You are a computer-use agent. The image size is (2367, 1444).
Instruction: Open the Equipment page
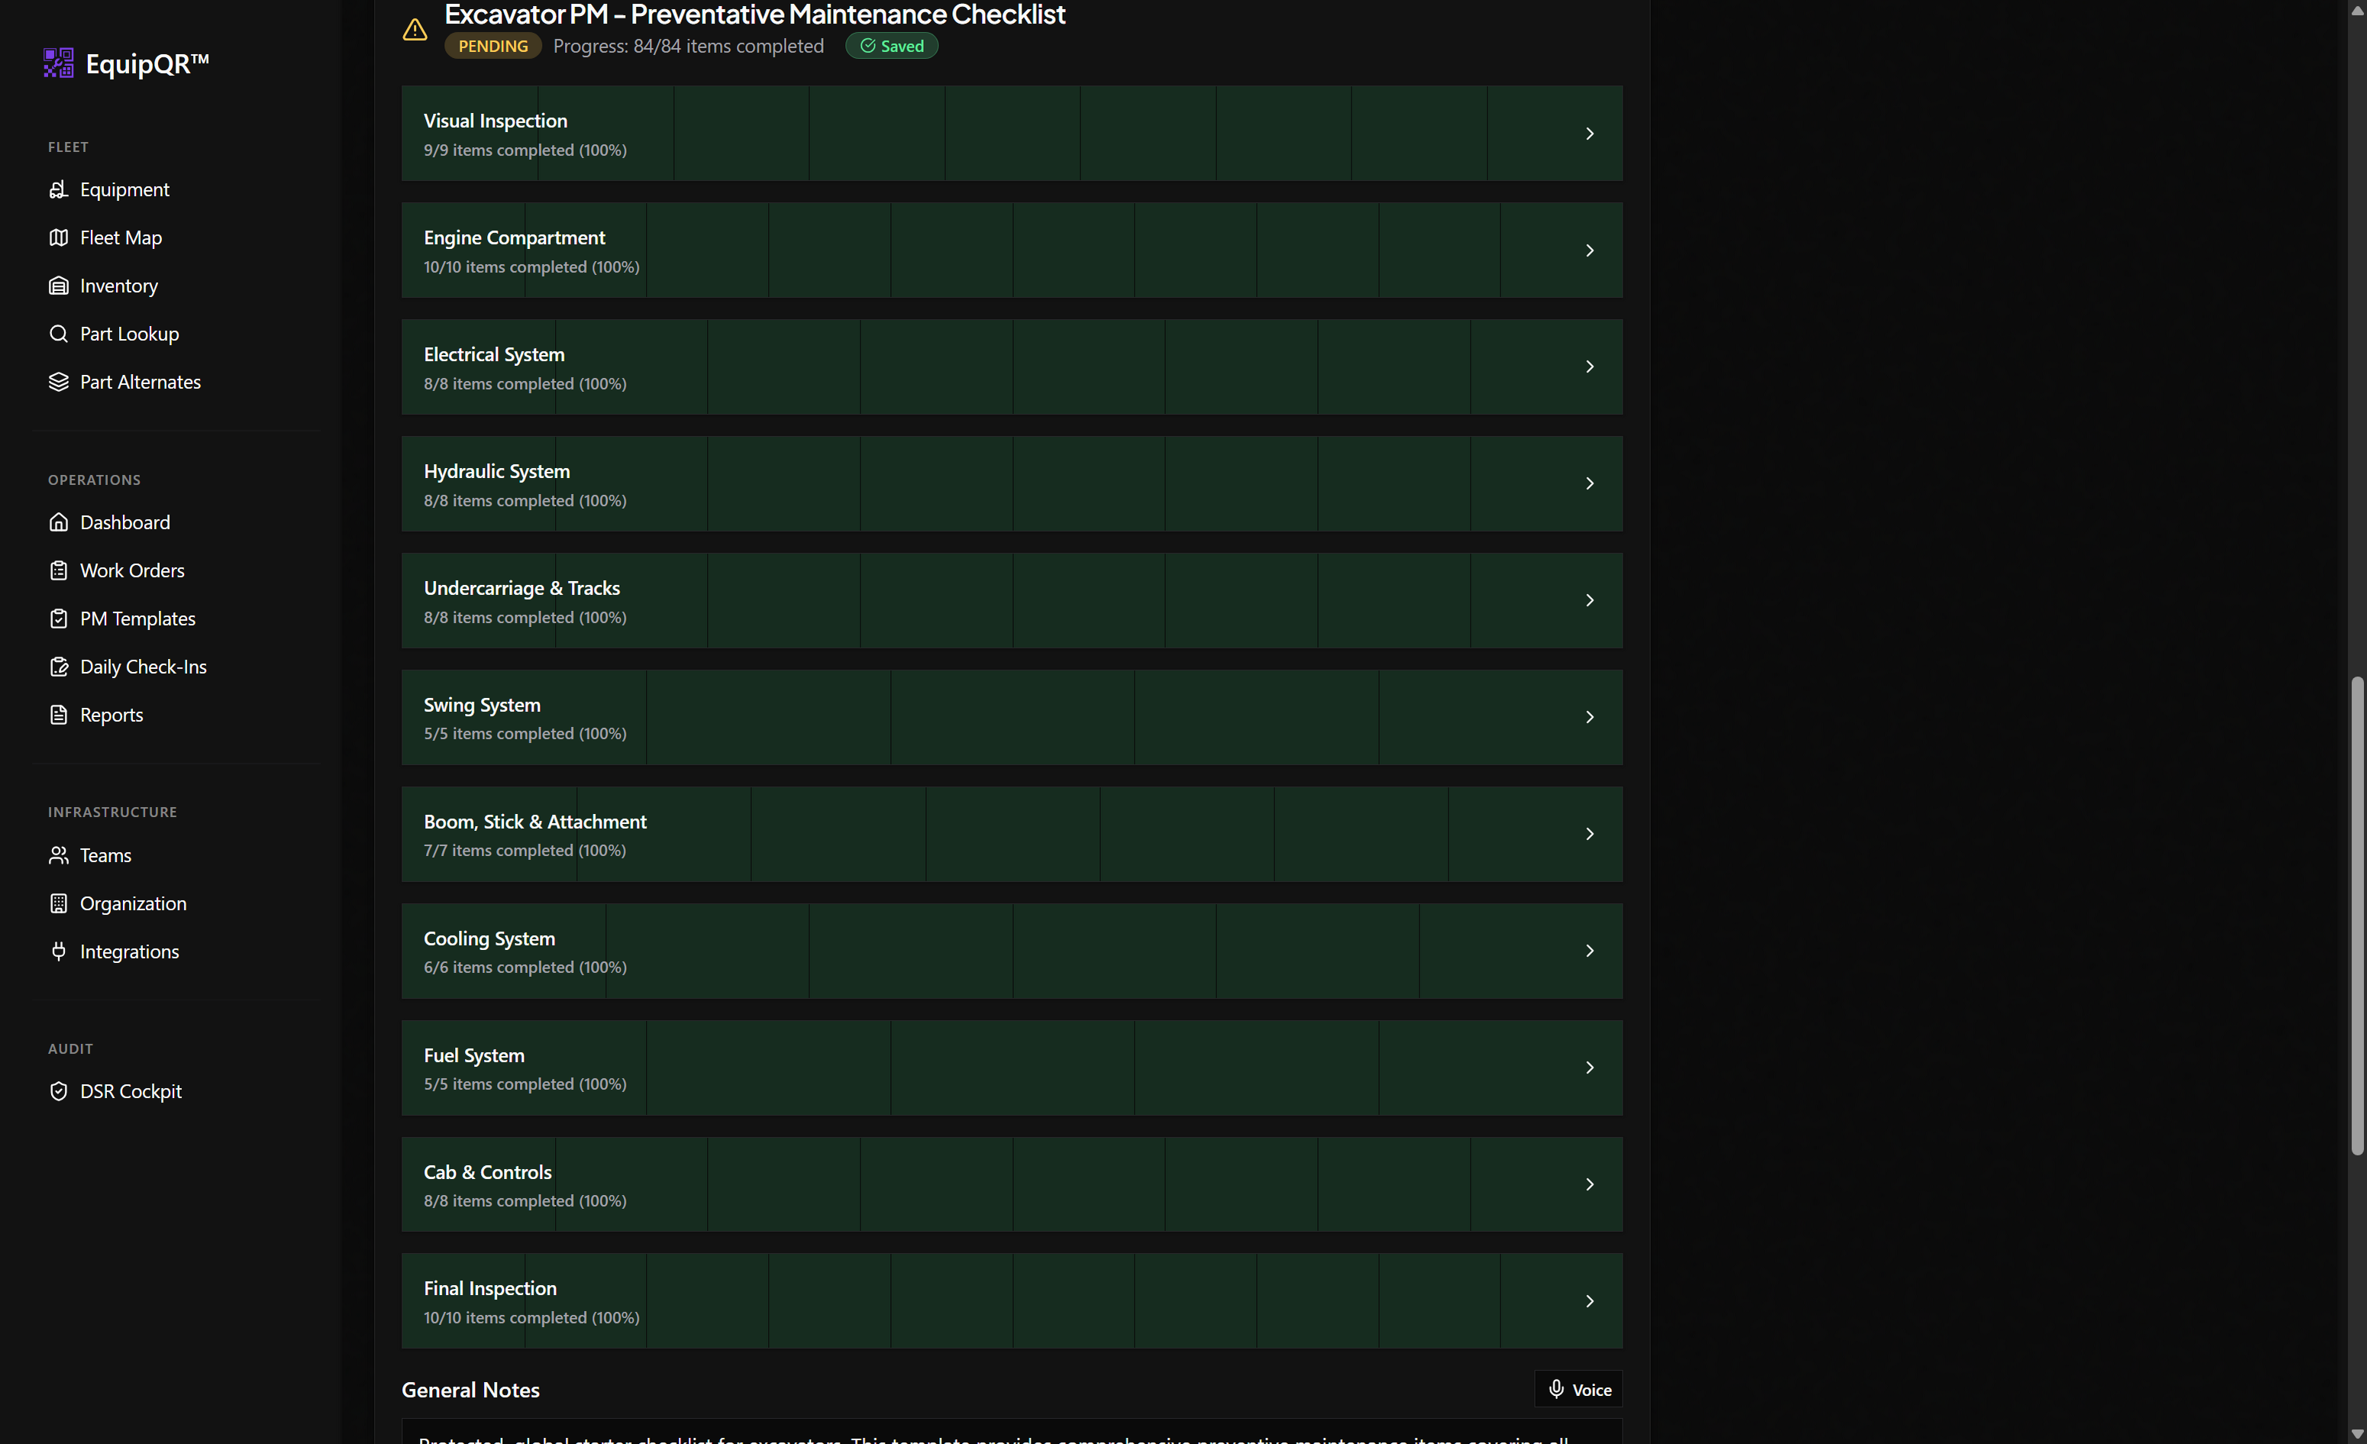click(125, 189)
